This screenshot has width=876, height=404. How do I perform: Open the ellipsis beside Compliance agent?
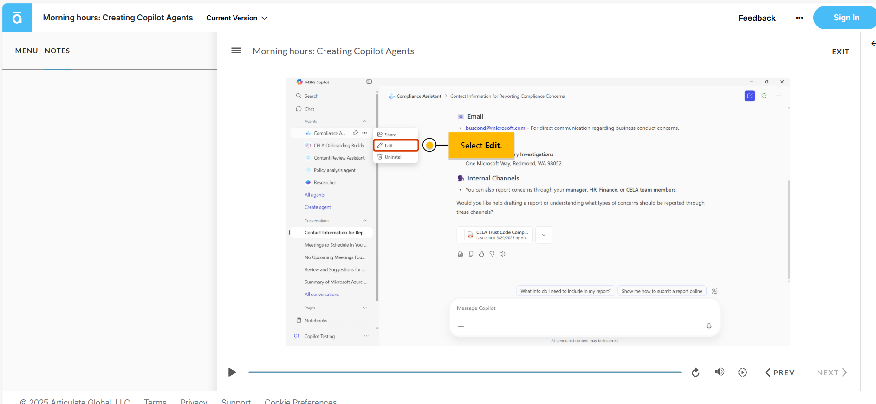tap(365, 133)
